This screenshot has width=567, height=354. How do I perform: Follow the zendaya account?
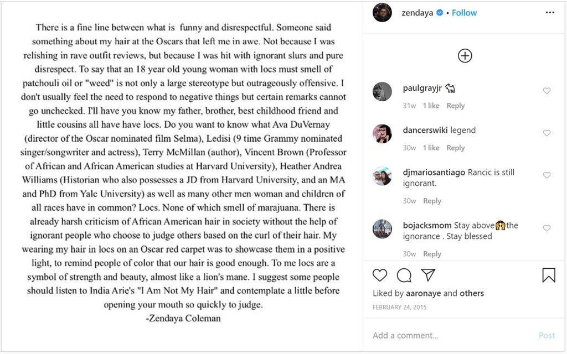coord(464,13)
